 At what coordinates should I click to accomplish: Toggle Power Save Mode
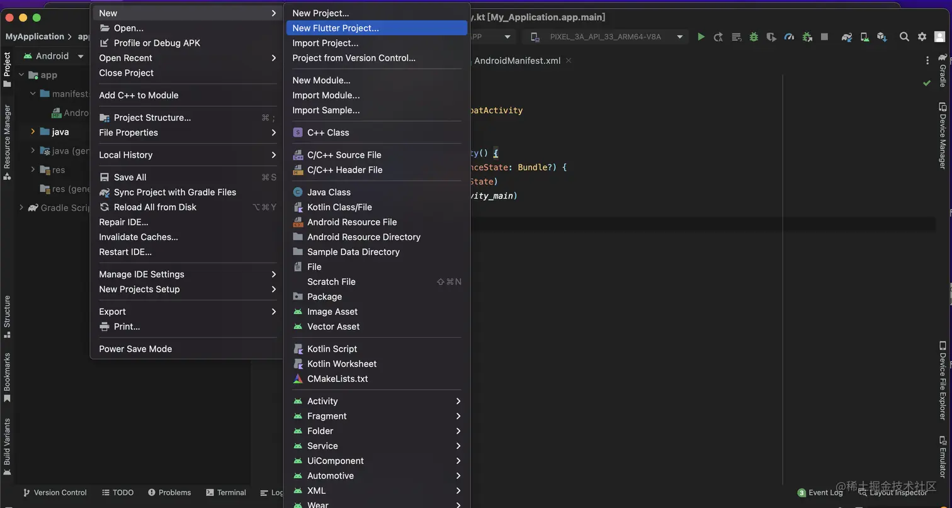click(188, 349)
